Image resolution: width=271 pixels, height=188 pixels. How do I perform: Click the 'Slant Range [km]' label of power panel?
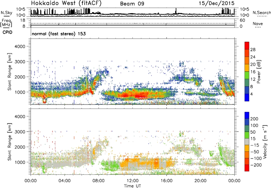pyautogui.click(x=9, y=72)
